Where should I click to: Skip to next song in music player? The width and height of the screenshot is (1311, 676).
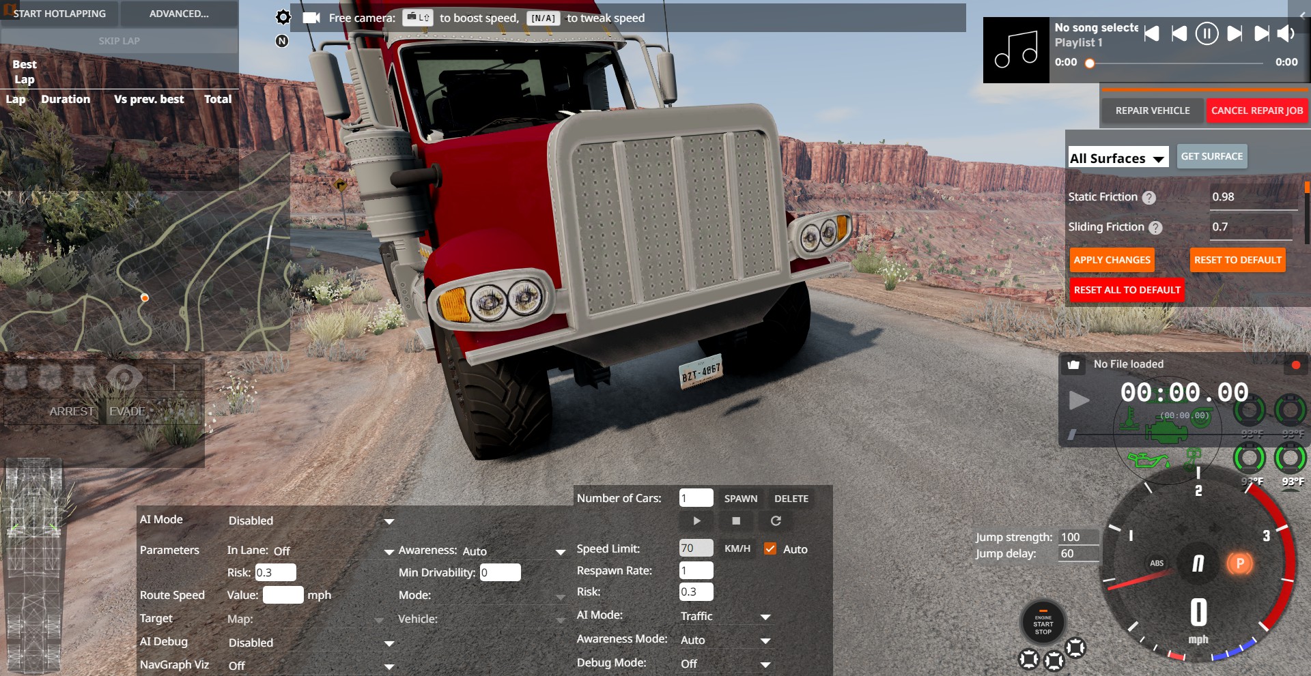click(1235, 33)
